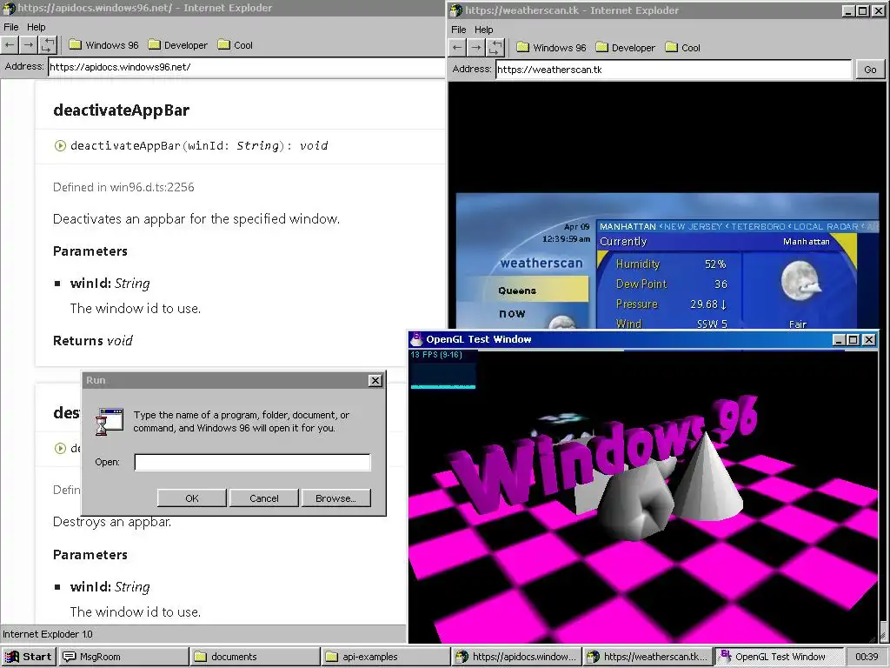The height and width of the screenshot is (668, 890).
Task: Maximize the OpenGL Test Window
Action: 853,340
